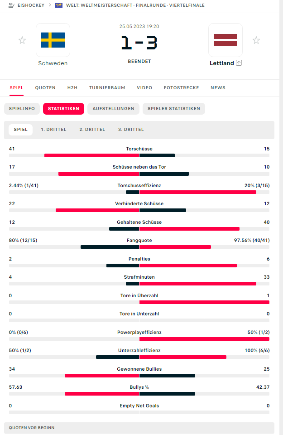Screen dimensions: 283x435
Task: Click the world flag icon in breadcrumb
Action: pos(58,5)
